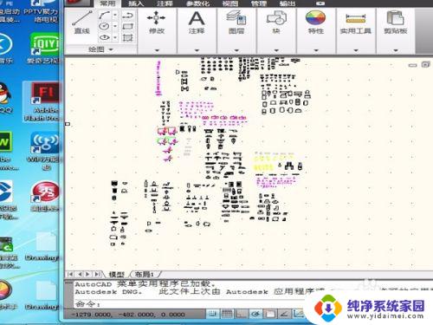Select the Line (直线) drawing tool
433x325 pixels.
click(82, 23)
